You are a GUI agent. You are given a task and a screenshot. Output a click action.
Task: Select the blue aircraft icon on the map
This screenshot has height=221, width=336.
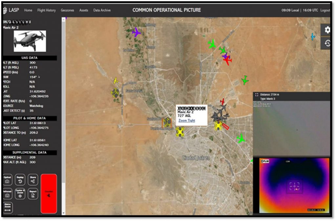[x=313, y=37]
